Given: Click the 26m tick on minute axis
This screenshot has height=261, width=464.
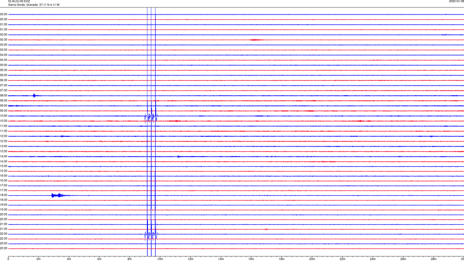Looking at the screenshot, I should pyautogui.click(x=403, y=259).
